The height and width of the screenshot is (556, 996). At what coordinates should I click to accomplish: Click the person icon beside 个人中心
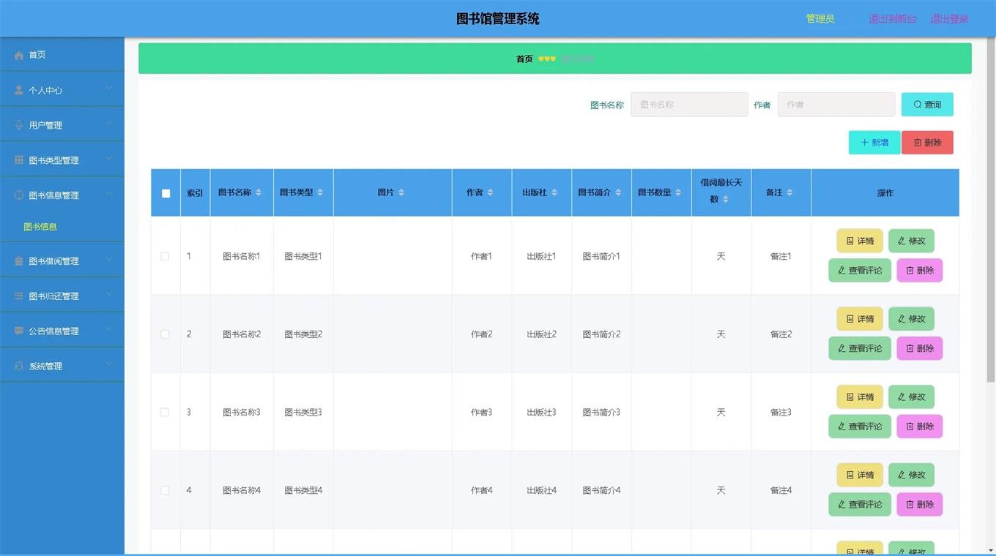point(19,90)
